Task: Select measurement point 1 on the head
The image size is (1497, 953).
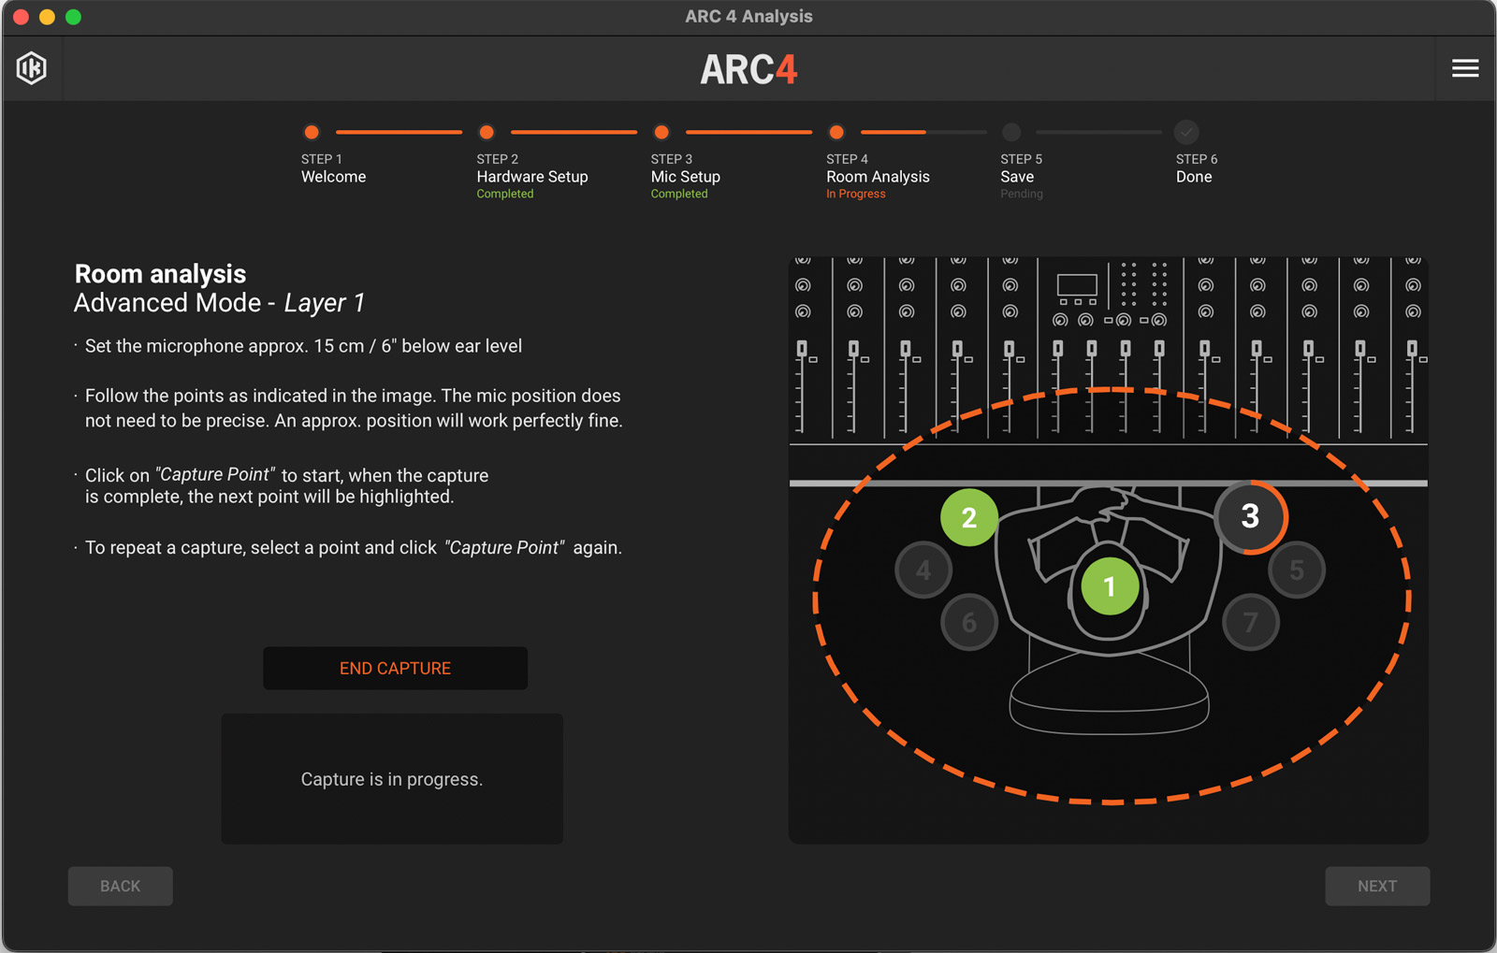Action: [x=1109, y=586]
